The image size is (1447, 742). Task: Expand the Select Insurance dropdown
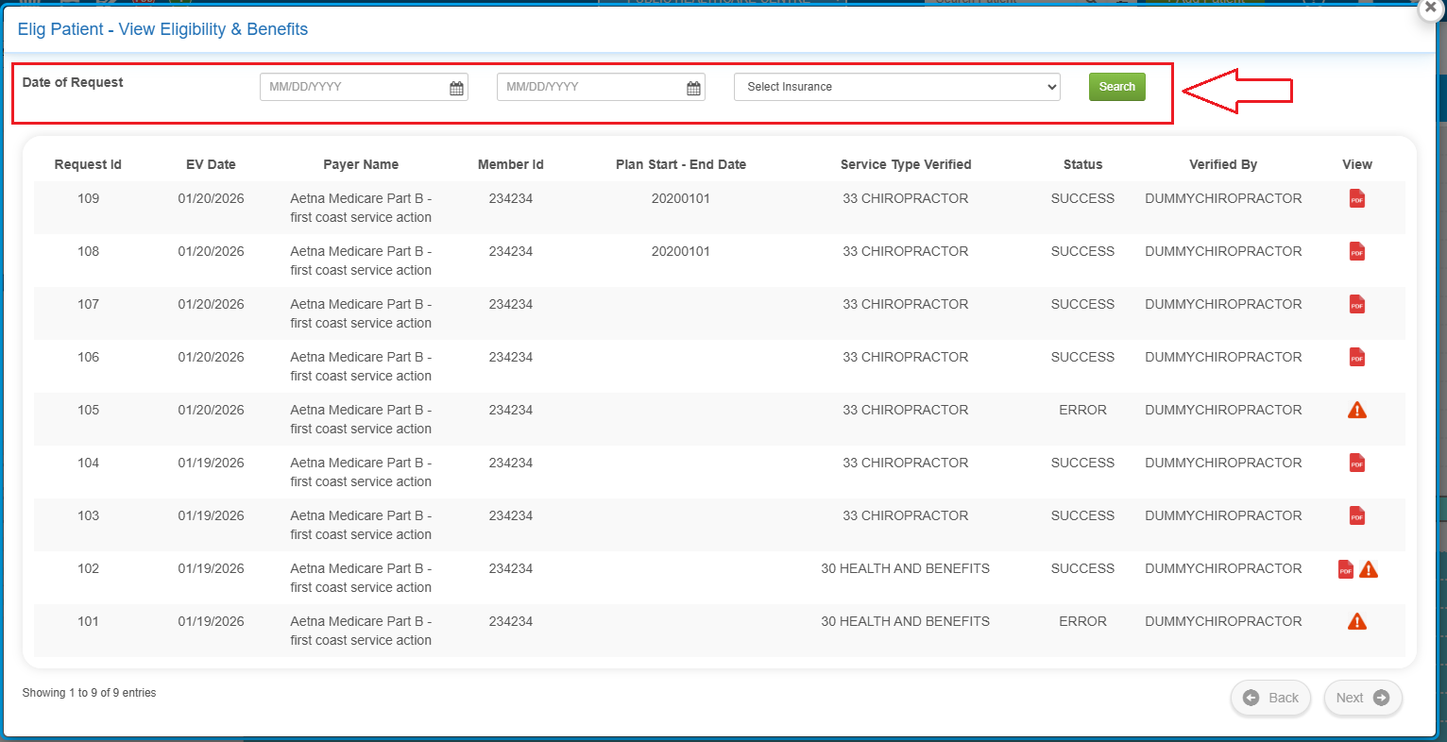coord(896,87)
